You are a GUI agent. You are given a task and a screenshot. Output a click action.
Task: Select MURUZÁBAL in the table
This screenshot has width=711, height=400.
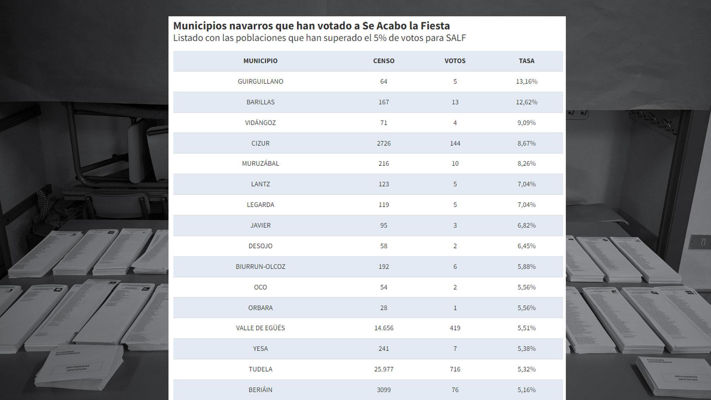[260, 163]
